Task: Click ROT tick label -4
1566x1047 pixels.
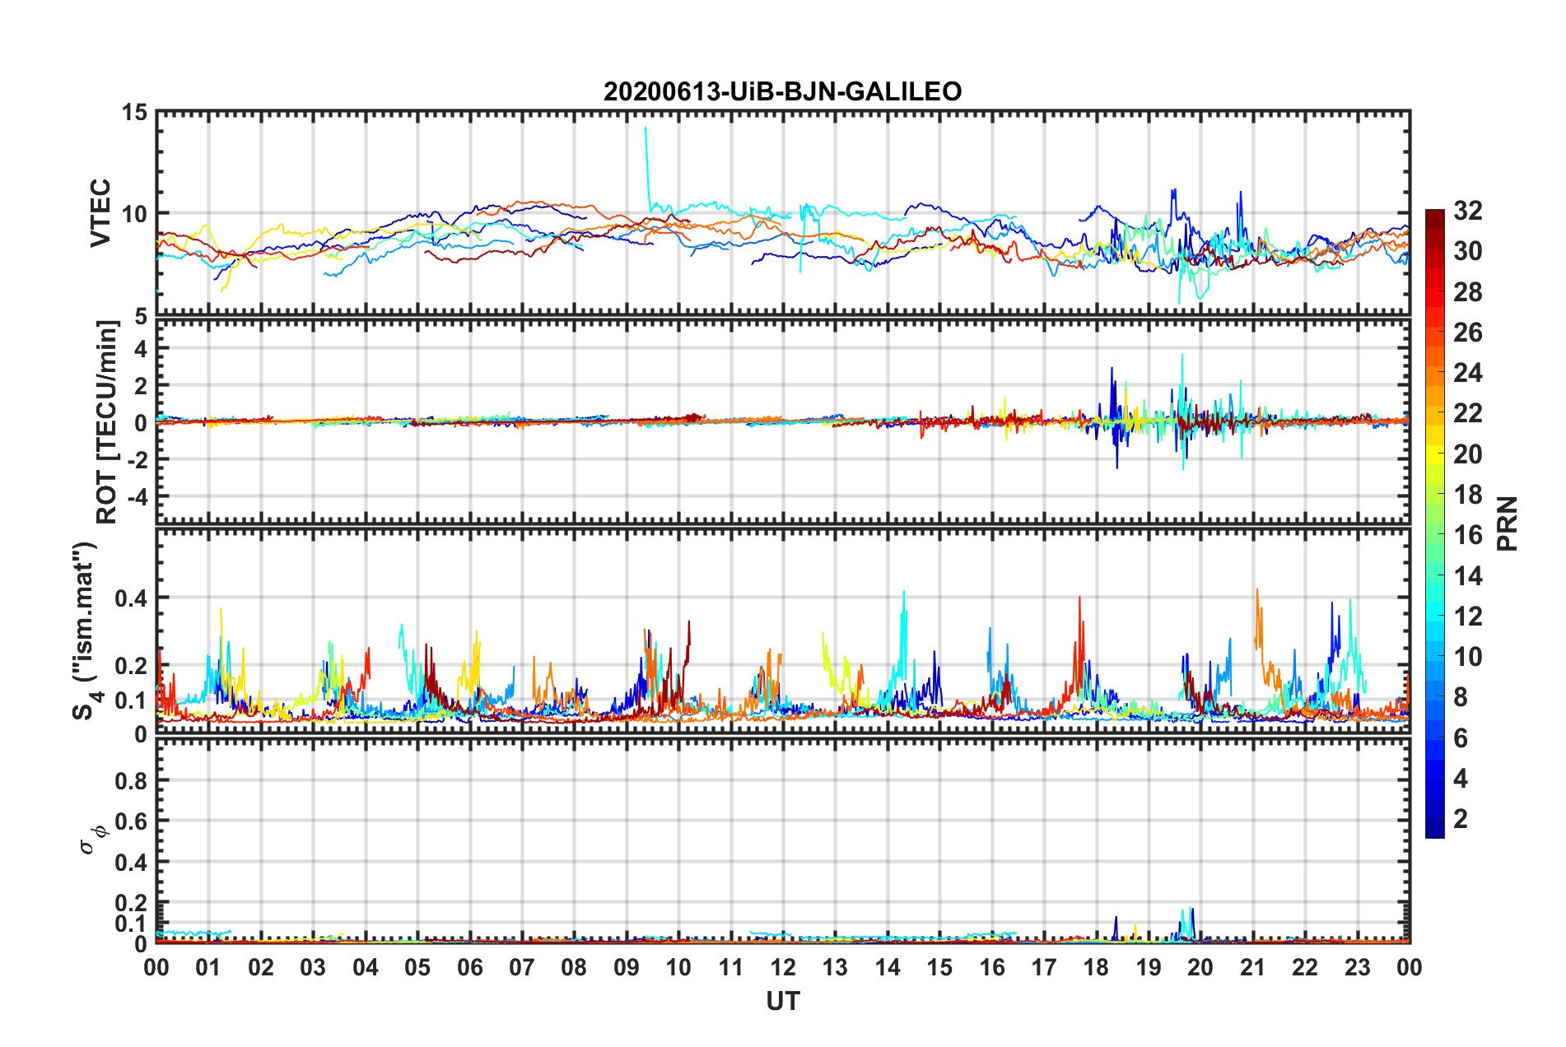Action: click(x=138, y=496)
